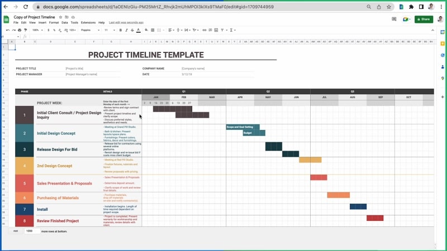Open borders tool
This screenshot has height=251, width=447.
coord(153,30)
